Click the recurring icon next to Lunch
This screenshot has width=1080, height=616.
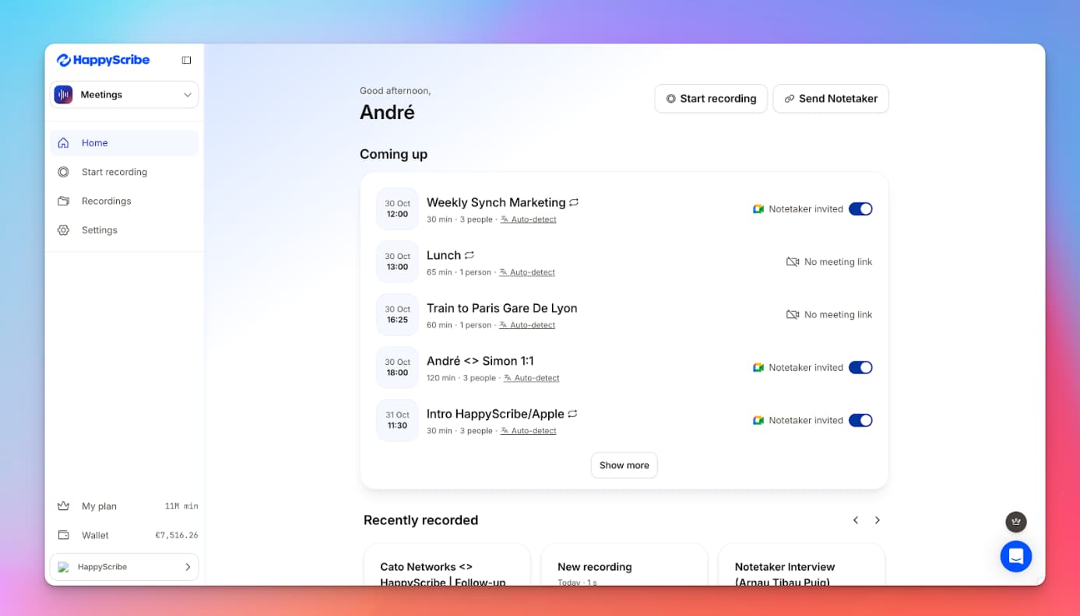click(x=470, y=255)
